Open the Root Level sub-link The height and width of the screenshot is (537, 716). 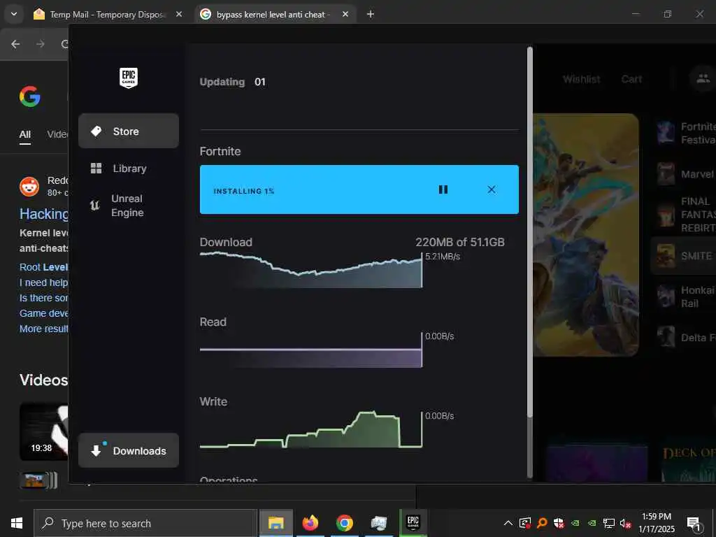tap(43, 267)
